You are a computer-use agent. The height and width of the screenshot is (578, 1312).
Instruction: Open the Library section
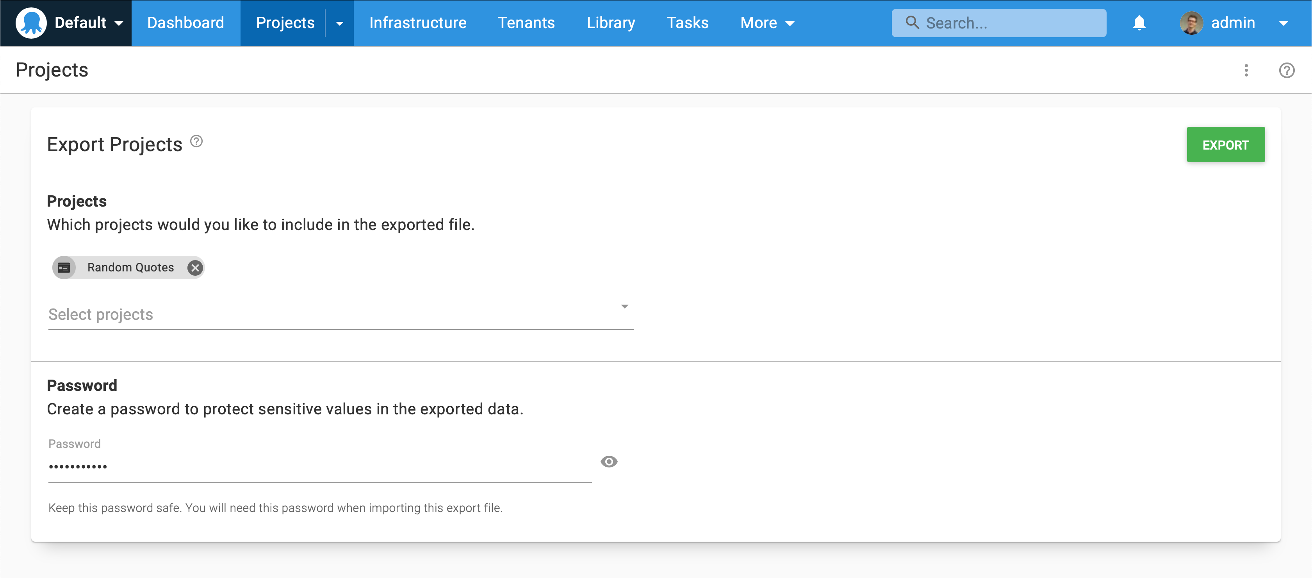click(x=611, y=23)
